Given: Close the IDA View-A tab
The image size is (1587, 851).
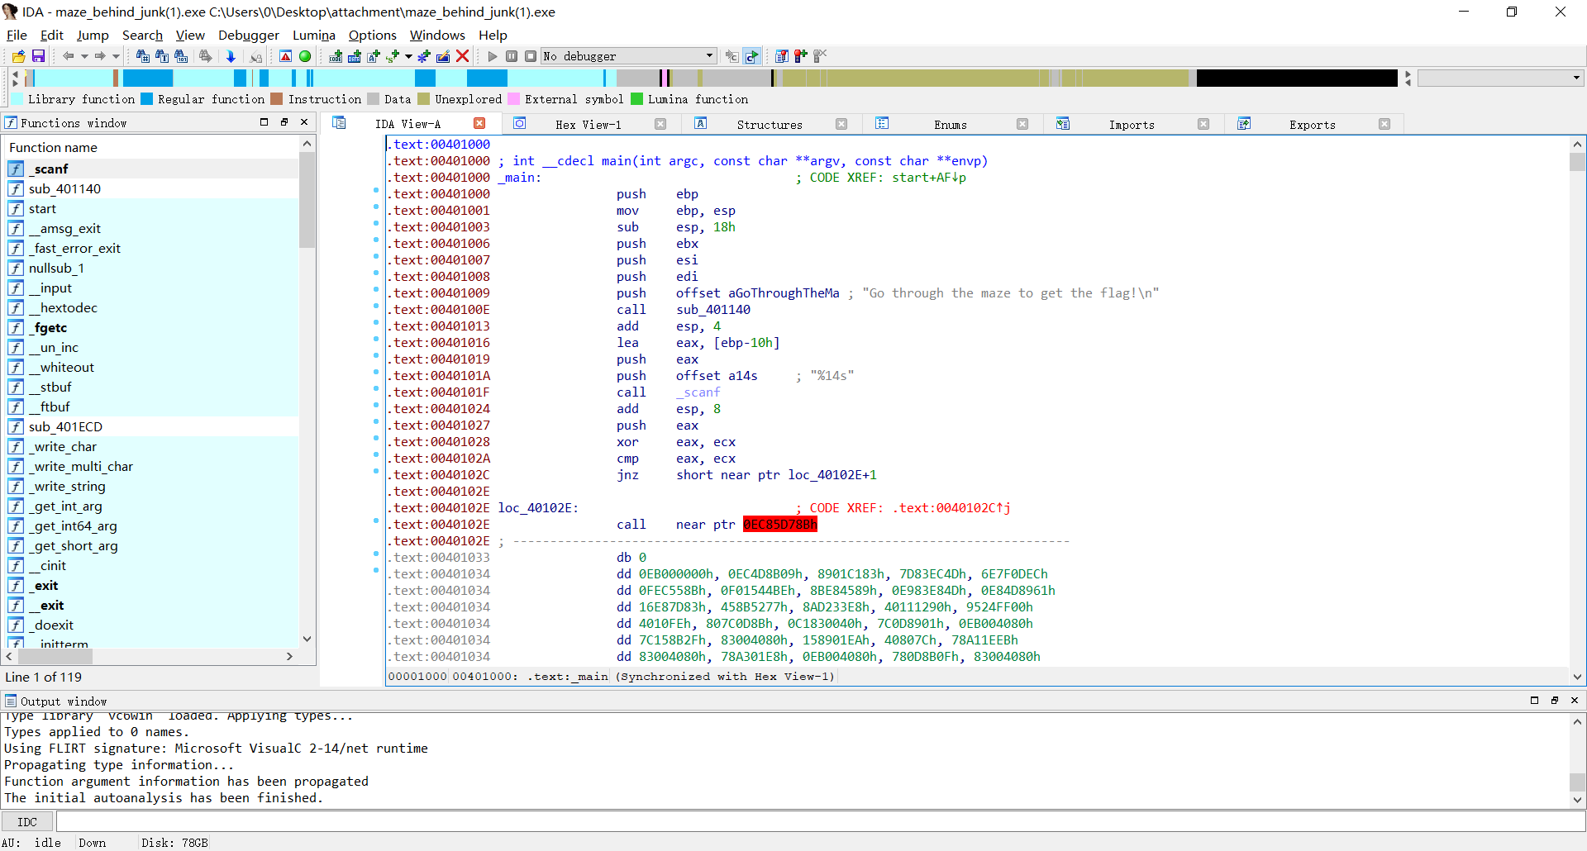Looking at the screenshot, I should click(479, 123).
